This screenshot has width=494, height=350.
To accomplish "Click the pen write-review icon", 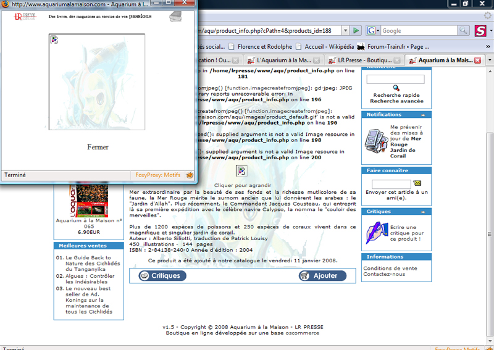I will click(x=377, y=233).
